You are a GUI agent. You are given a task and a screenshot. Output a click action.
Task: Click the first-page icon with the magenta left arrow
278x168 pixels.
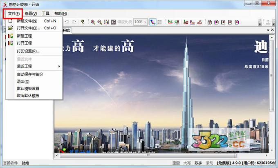click(x=216, y=22)
